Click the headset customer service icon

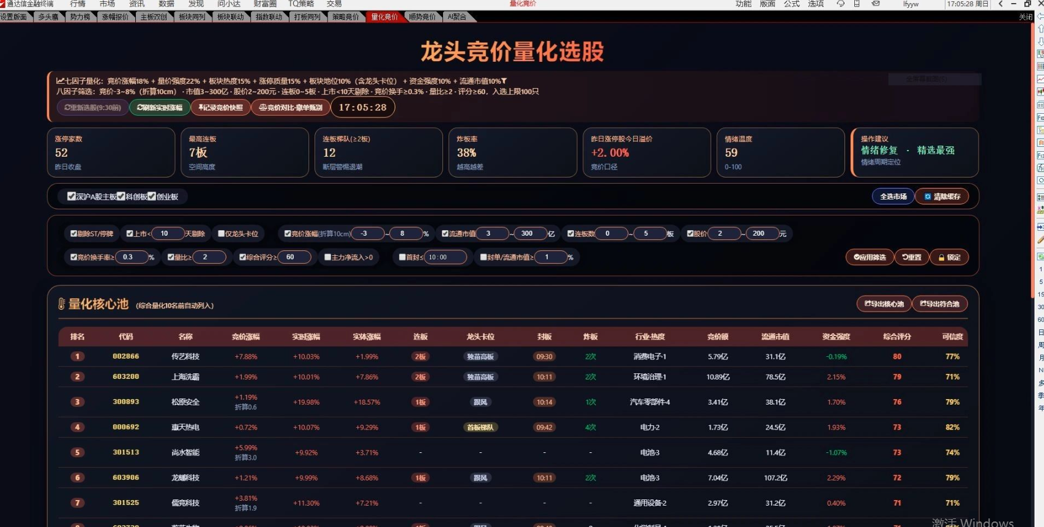point(841,4)
